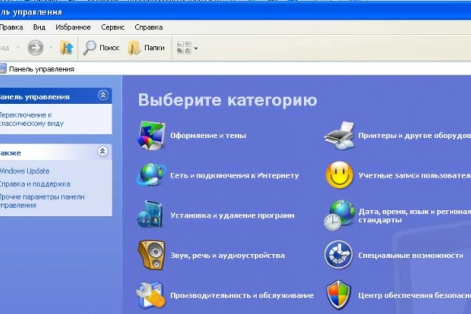
Task: Open the Справка и поддержка link
Action: point(35,184)
